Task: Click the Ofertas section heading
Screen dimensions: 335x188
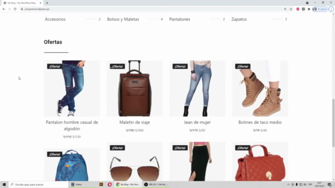Action: [53, 42]
